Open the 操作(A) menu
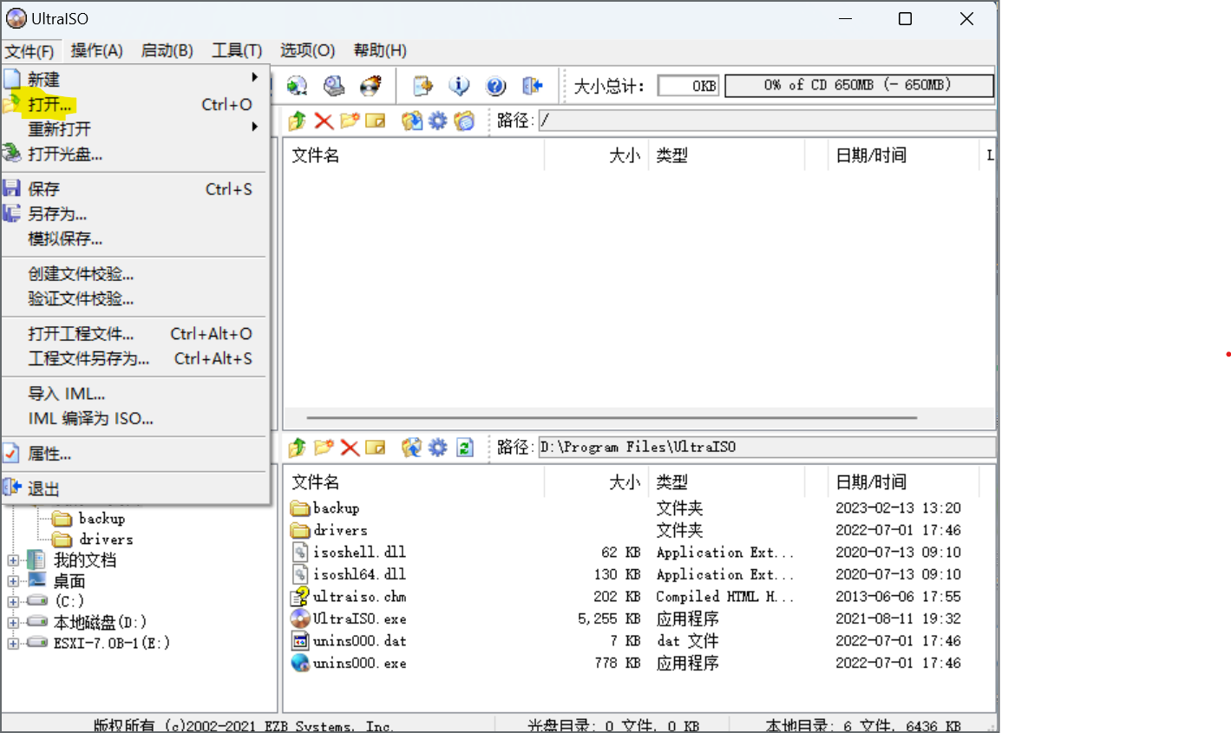Image resolution: width=1231 pixels, height=733 pixels. 97,50
